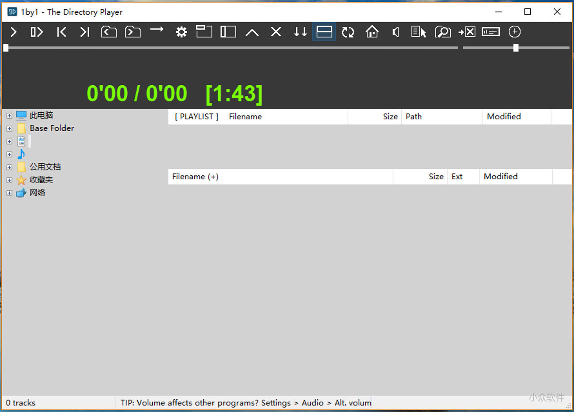
Task: Toggle mute with the speaker icon
Action: 396,32
